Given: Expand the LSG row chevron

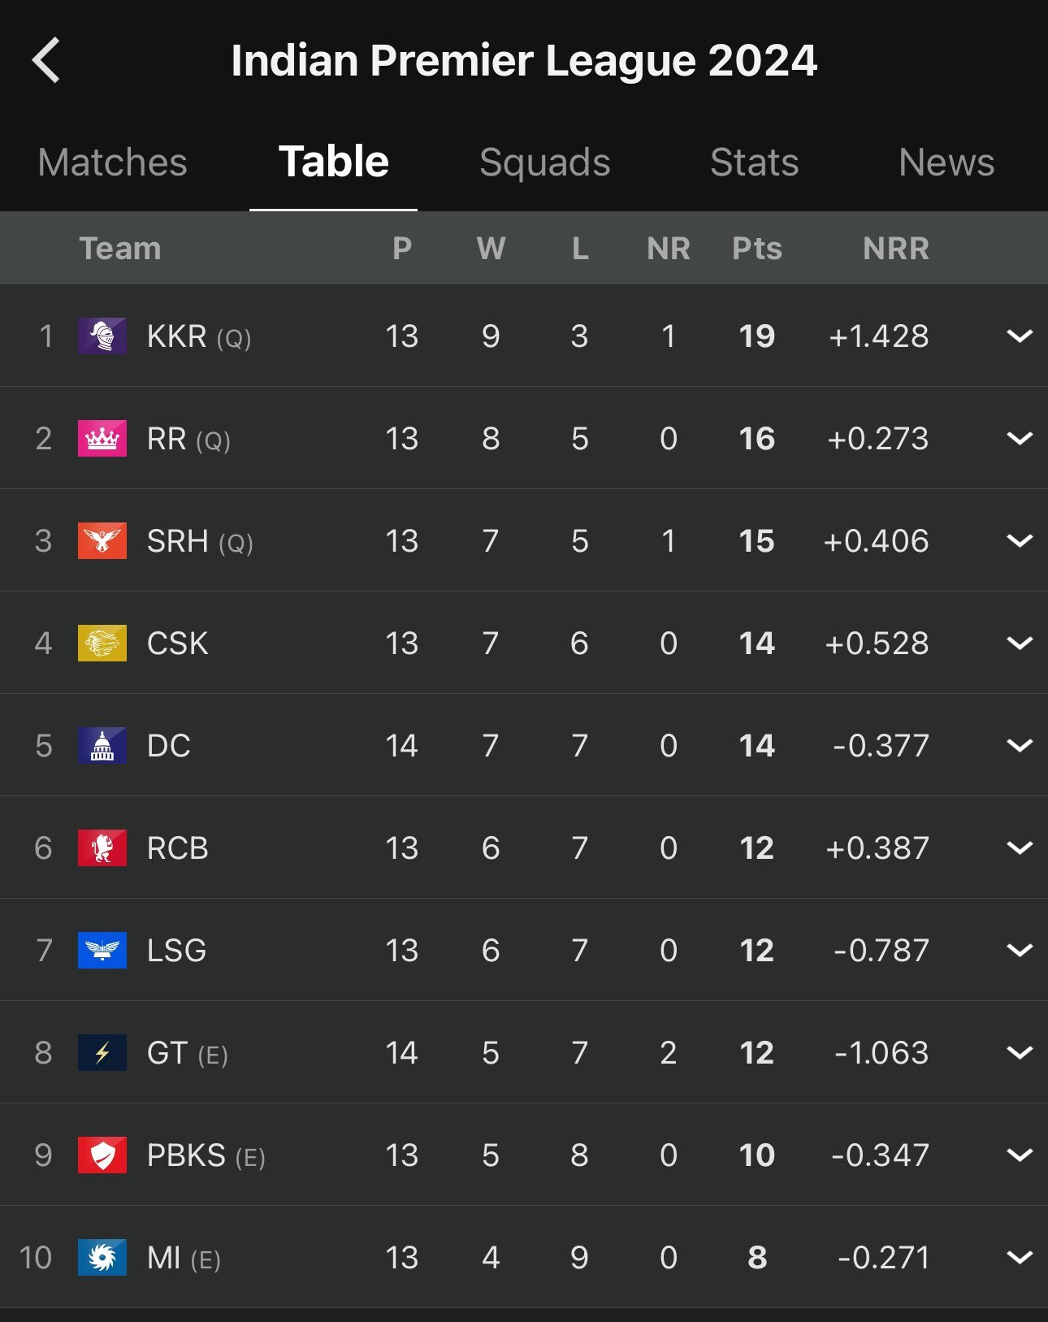Looking at the screenshot, I should 1020,950.
